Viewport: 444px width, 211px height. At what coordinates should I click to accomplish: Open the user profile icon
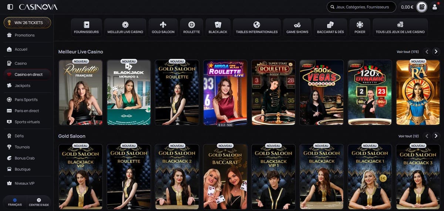point(435,7)
